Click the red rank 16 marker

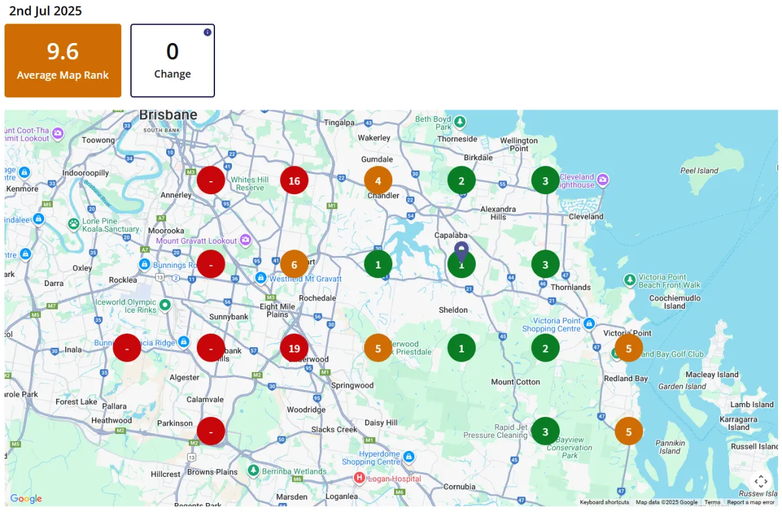click(294, 180)
